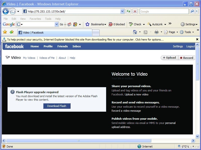
Task: Open the Profile link
Action: [48, 46]
